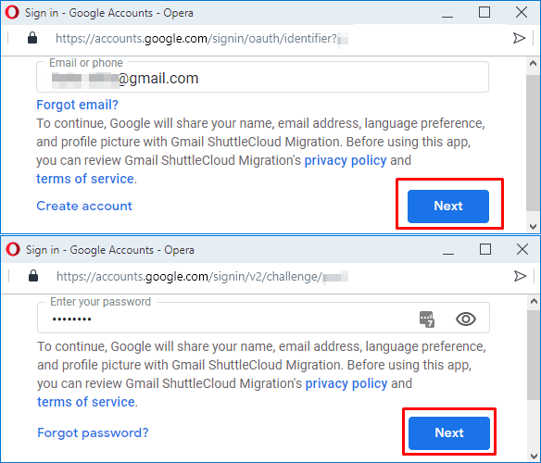
Task: Click the down arrow of the lower window scrollbar
Action: [x=534, y=457]
